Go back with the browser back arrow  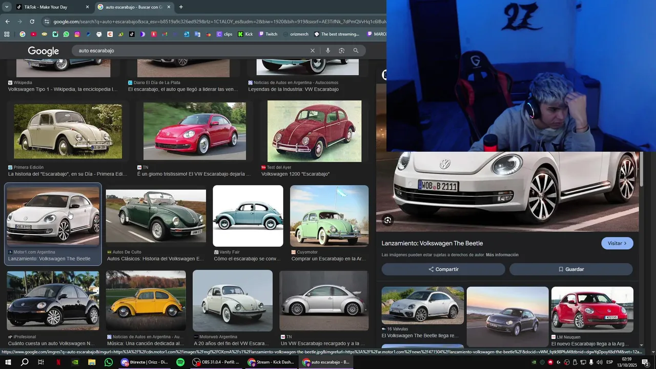point(7,22)
